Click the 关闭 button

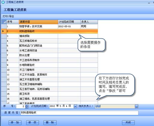tap(128, 122)
